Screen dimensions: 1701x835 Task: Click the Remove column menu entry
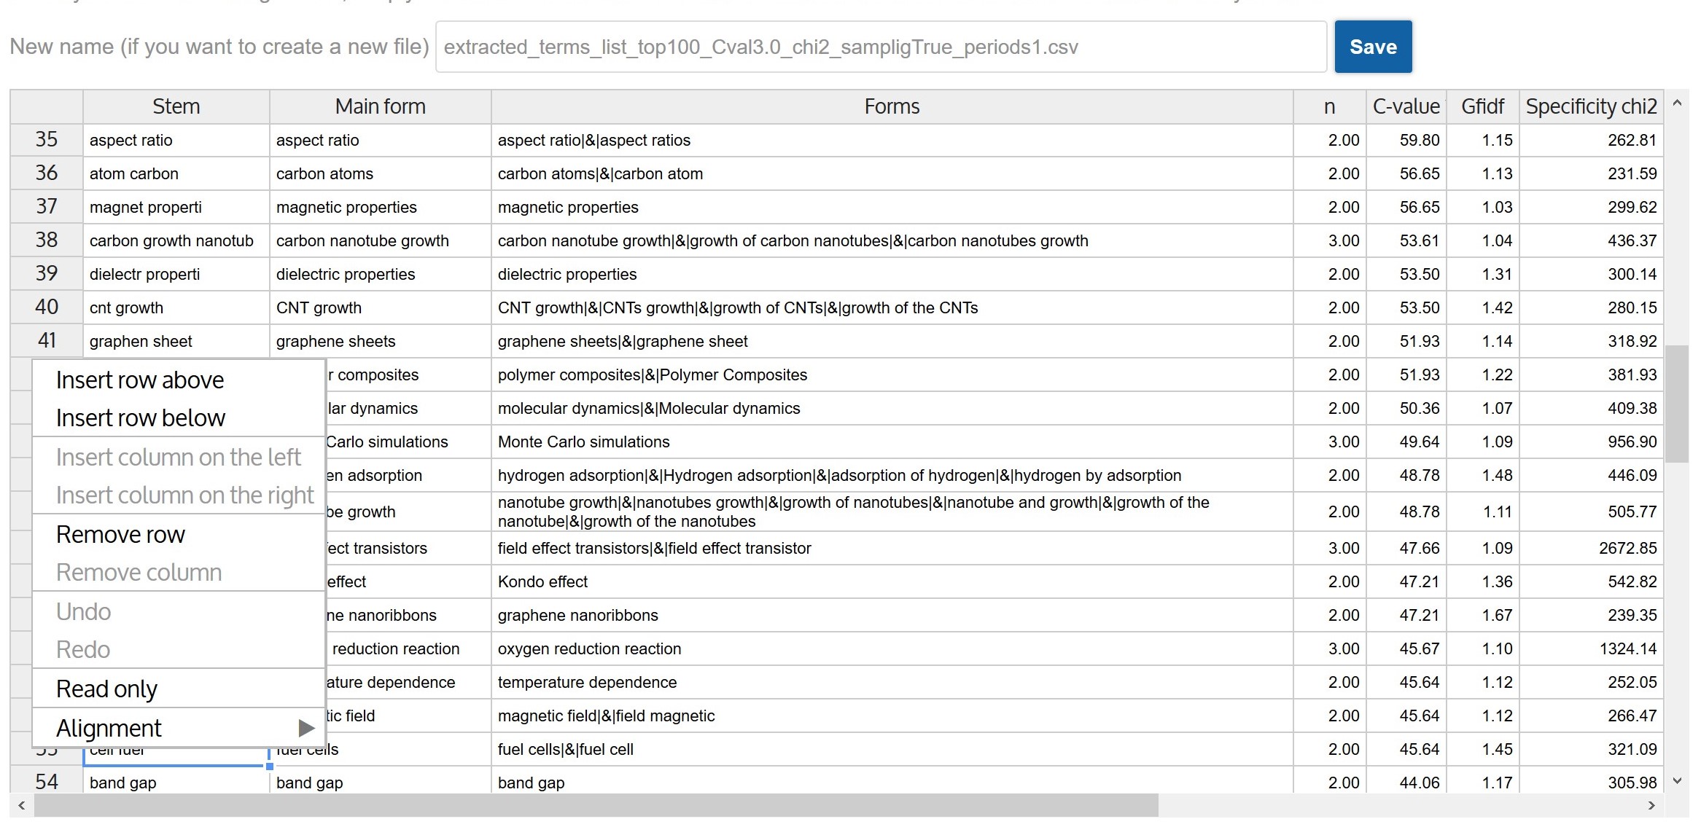179,573
